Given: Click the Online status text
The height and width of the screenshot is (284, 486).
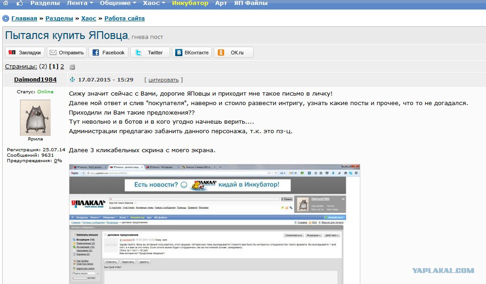Looking at the screenshot, I should (45, 91).
